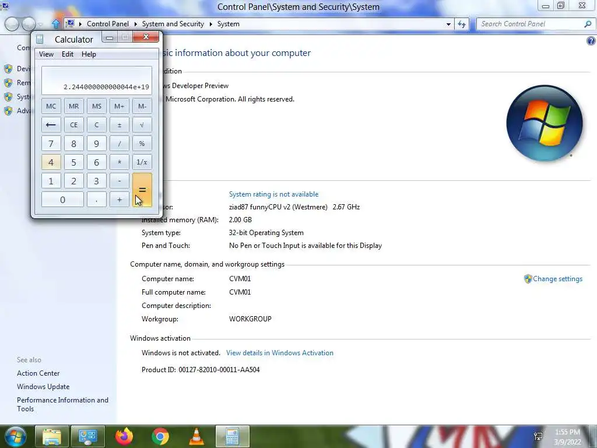The image size is (597, 448).
Task: Open File Explorer from the taskbar
Action: pos(52,436)
